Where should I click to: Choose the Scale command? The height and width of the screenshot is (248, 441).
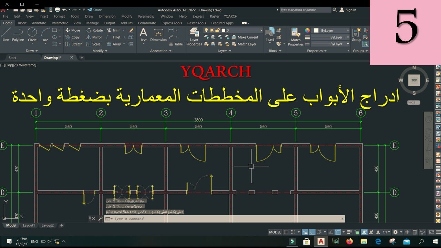tap(93, 44)
